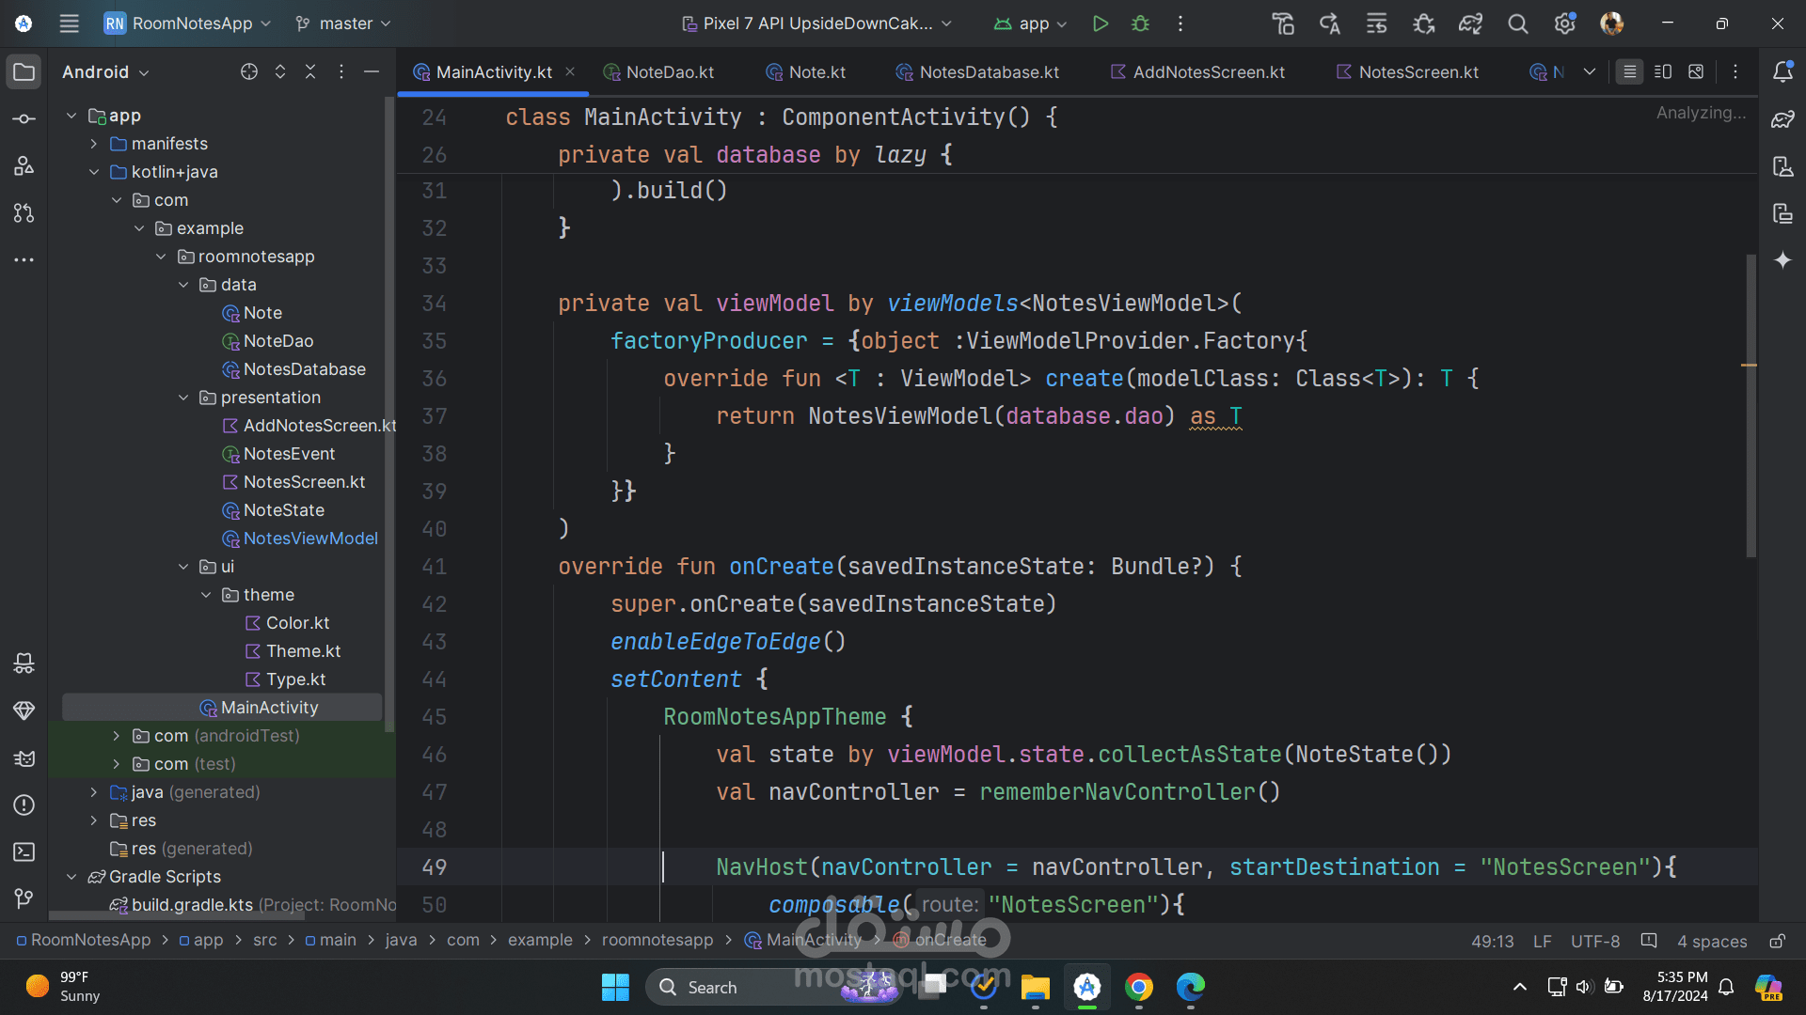The width and height of the screenshot is (1806, 1015).
Task: Switch to the NotesScreen.kt tab
Action: point(1418,72)
